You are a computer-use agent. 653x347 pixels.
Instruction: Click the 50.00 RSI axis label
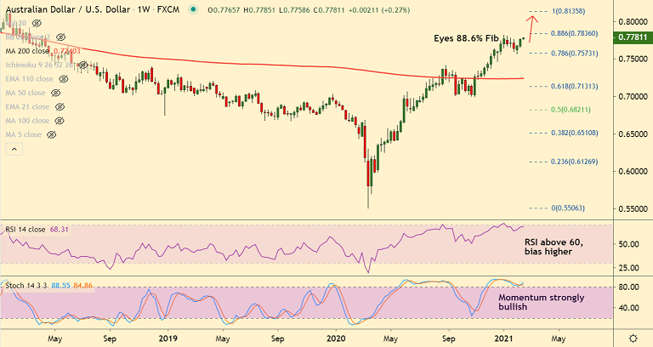coord(629,244)
